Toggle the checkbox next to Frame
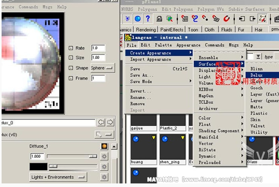This screenshot has height=187, width=279. pos(71,78)
